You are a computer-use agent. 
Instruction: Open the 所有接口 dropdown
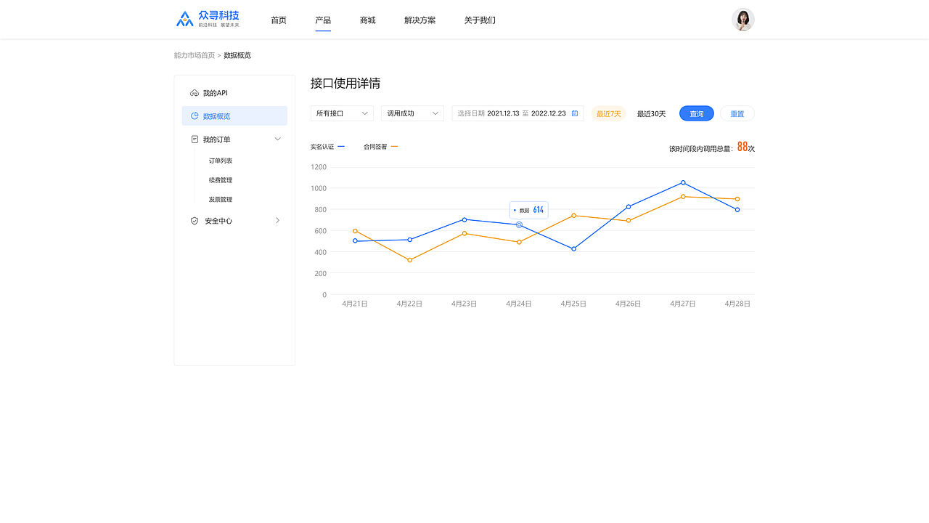pos(342,113)
